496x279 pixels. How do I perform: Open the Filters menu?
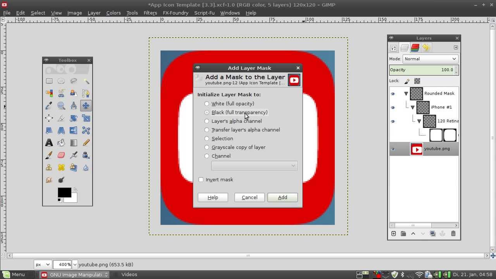150,13
